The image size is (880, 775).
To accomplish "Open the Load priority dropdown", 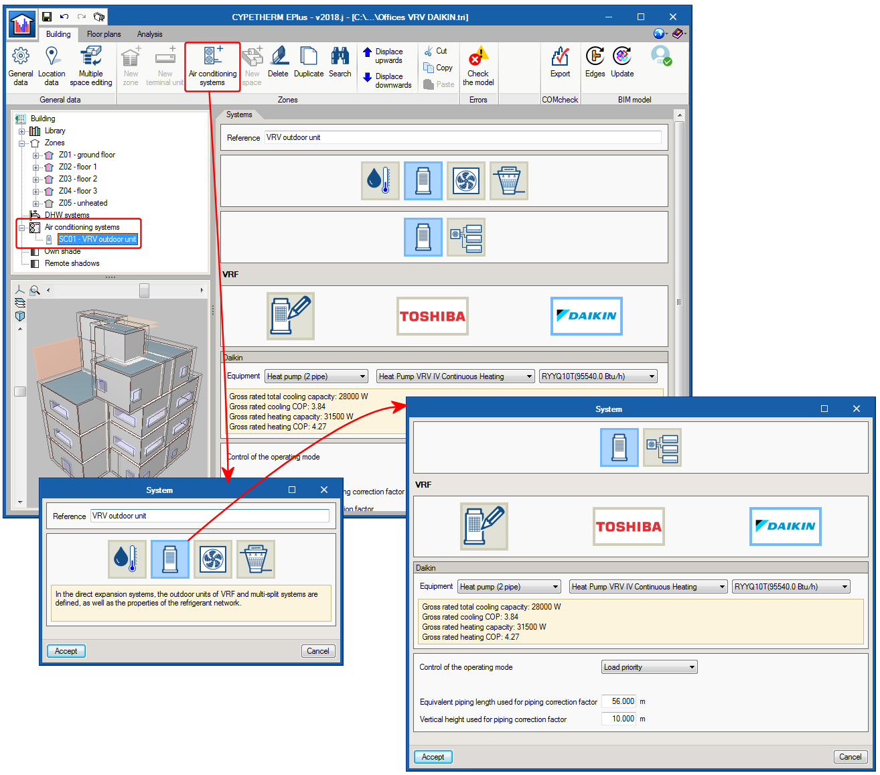I will click(x=649, y=667).
